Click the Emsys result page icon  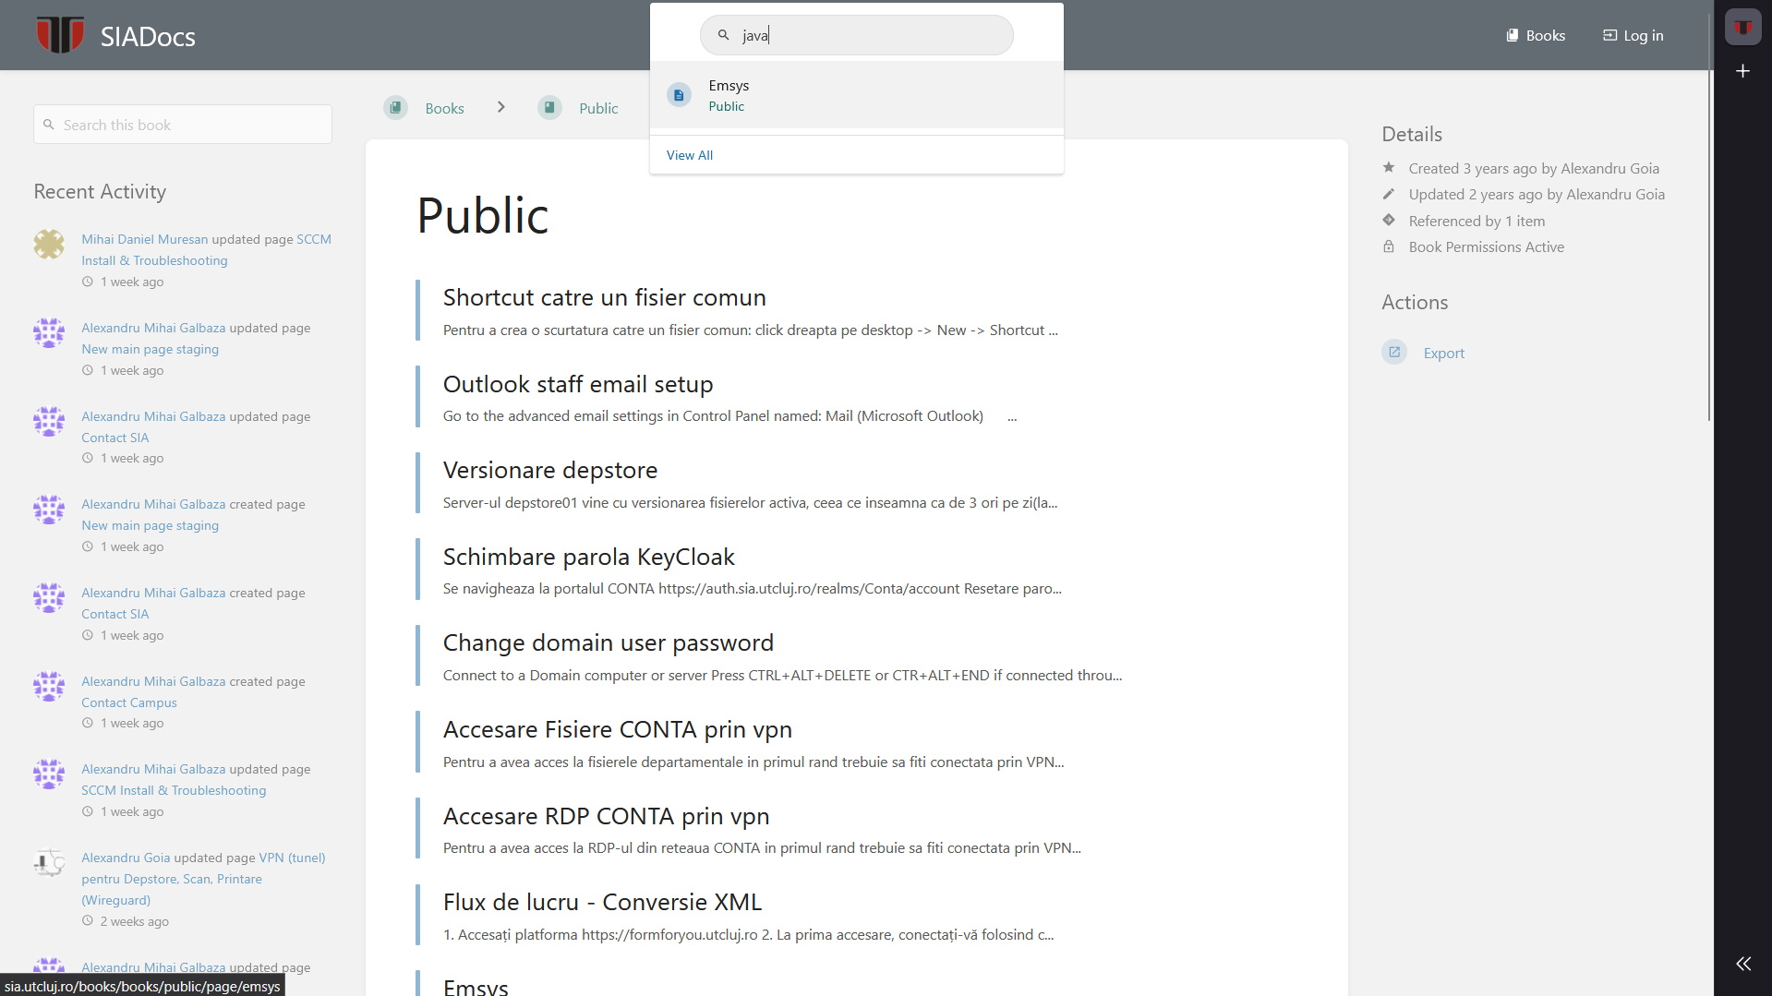click(679, 95)
